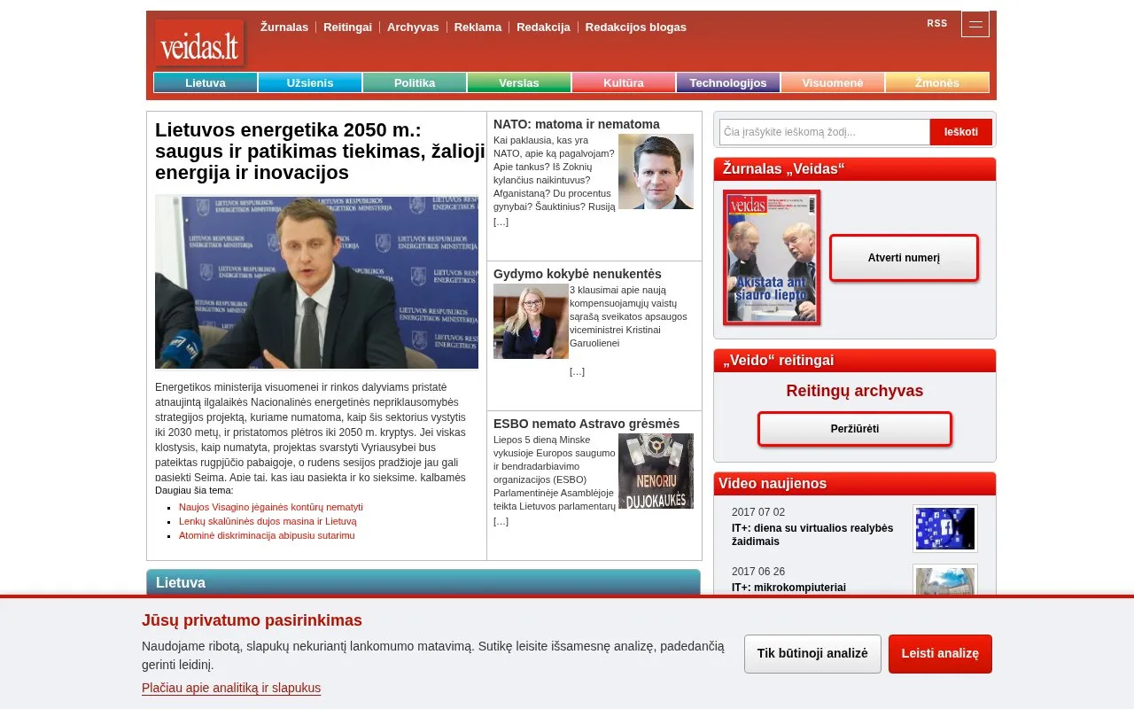Click the Veidas magazine cover thumbnail
Viewport: 1134px width, 709px height.
pyautogui.click(x=772, y=257)
